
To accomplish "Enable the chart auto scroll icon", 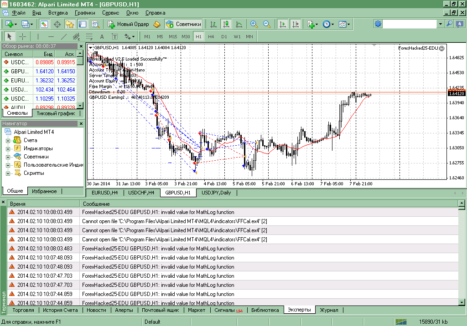I will [x=283, y=24].
